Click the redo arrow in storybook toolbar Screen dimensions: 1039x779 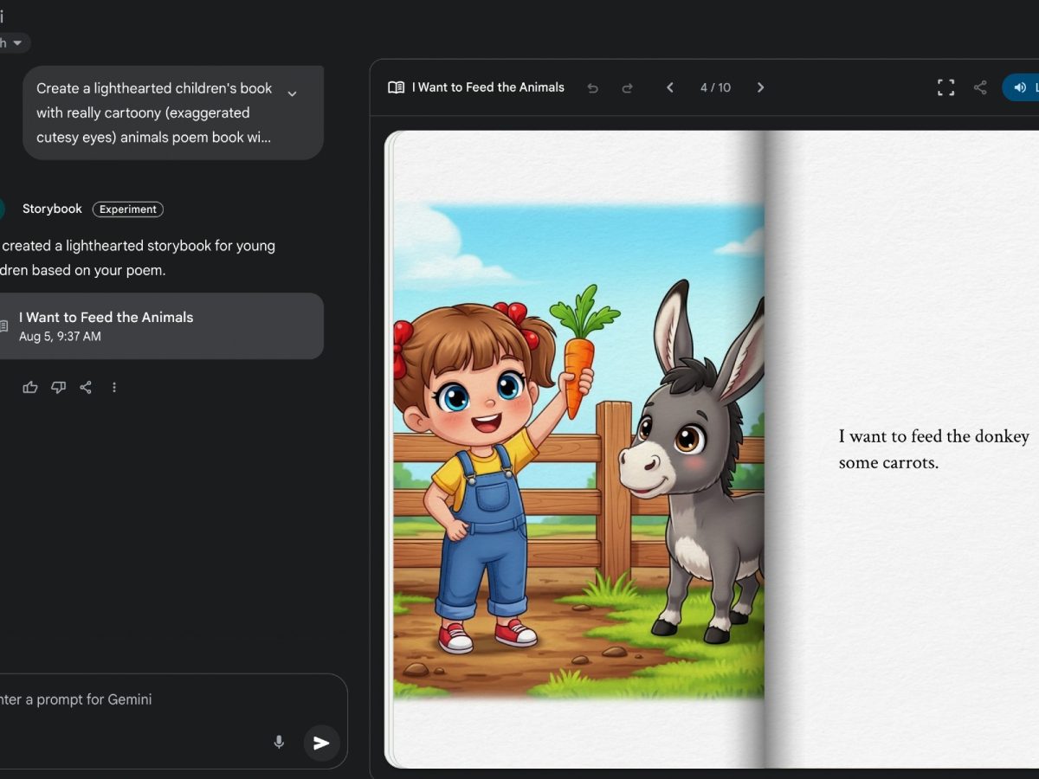(x=628, y=87)
